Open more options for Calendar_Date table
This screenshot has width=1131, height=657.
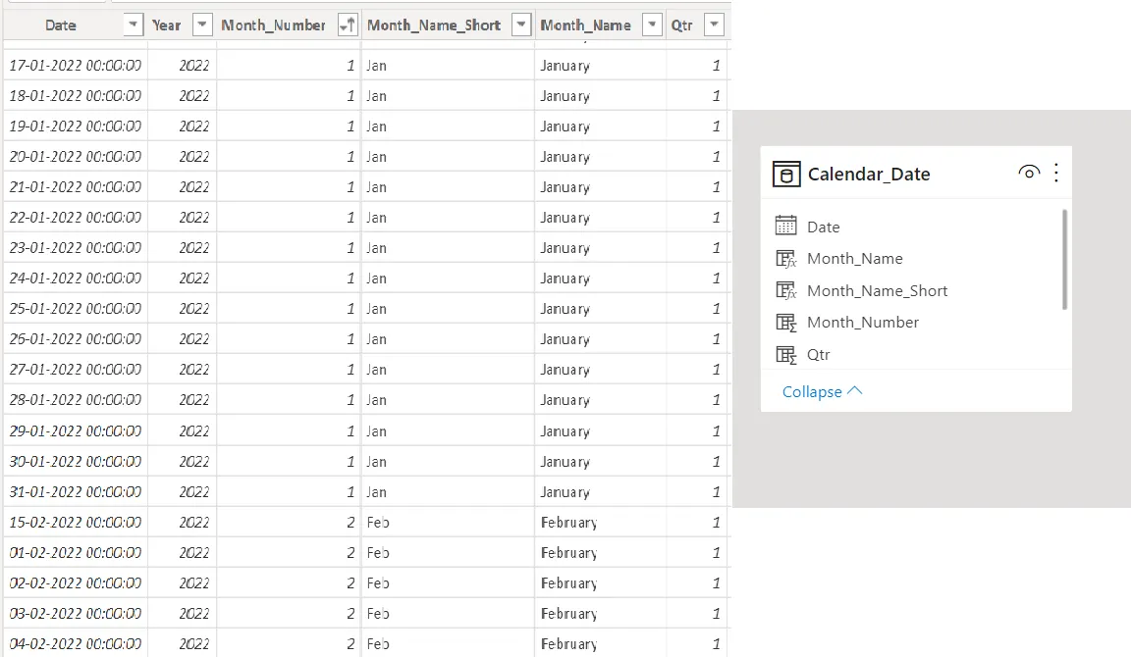1056,173
